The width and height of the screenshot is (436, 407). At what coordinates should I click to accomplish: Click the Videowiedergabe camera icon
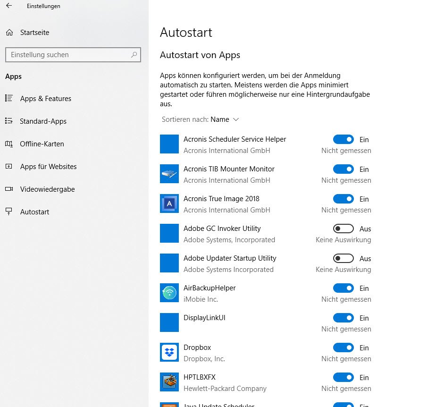coord(9,189)
